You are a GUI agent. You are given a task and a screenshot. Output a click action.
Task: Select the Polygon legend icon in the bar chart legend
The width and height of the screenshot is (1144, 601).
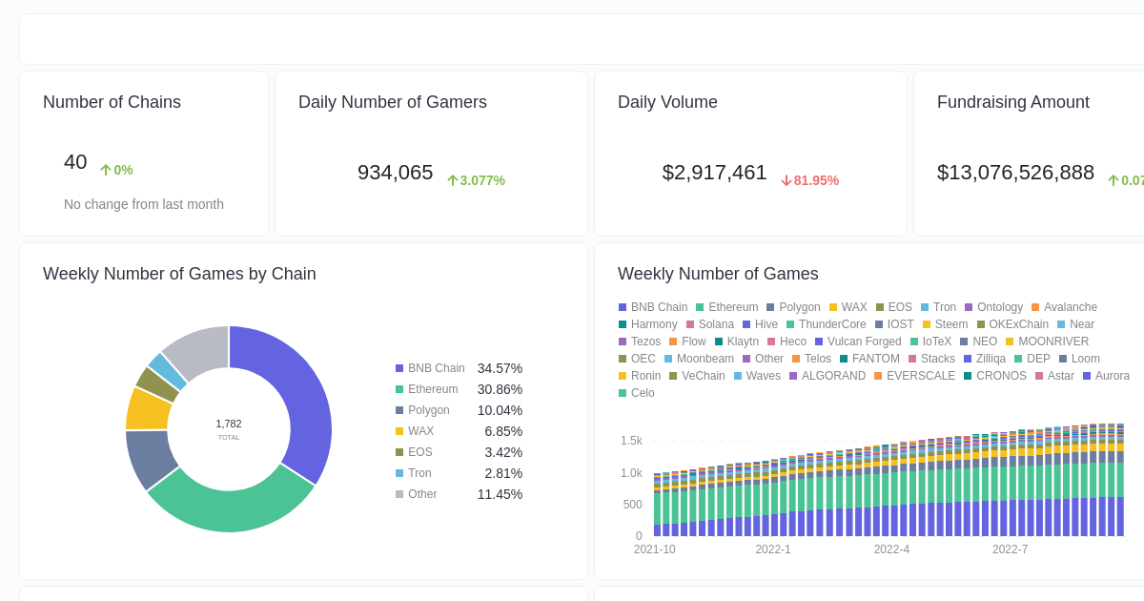pyautogui.click(x=769, y=307)
